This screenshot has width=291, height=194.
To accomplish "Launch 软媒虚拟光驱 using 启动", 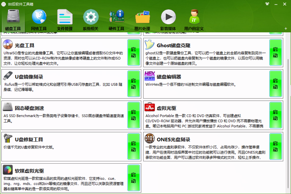I will pyautogui.click(x=134, y=178).
